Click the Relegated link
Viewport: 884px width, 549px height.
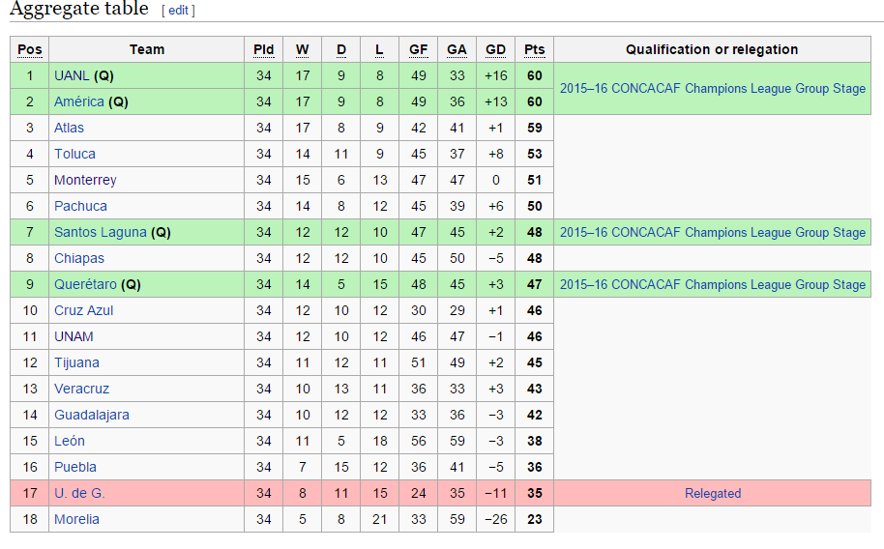pyautogui.click(x=713, y=493)
